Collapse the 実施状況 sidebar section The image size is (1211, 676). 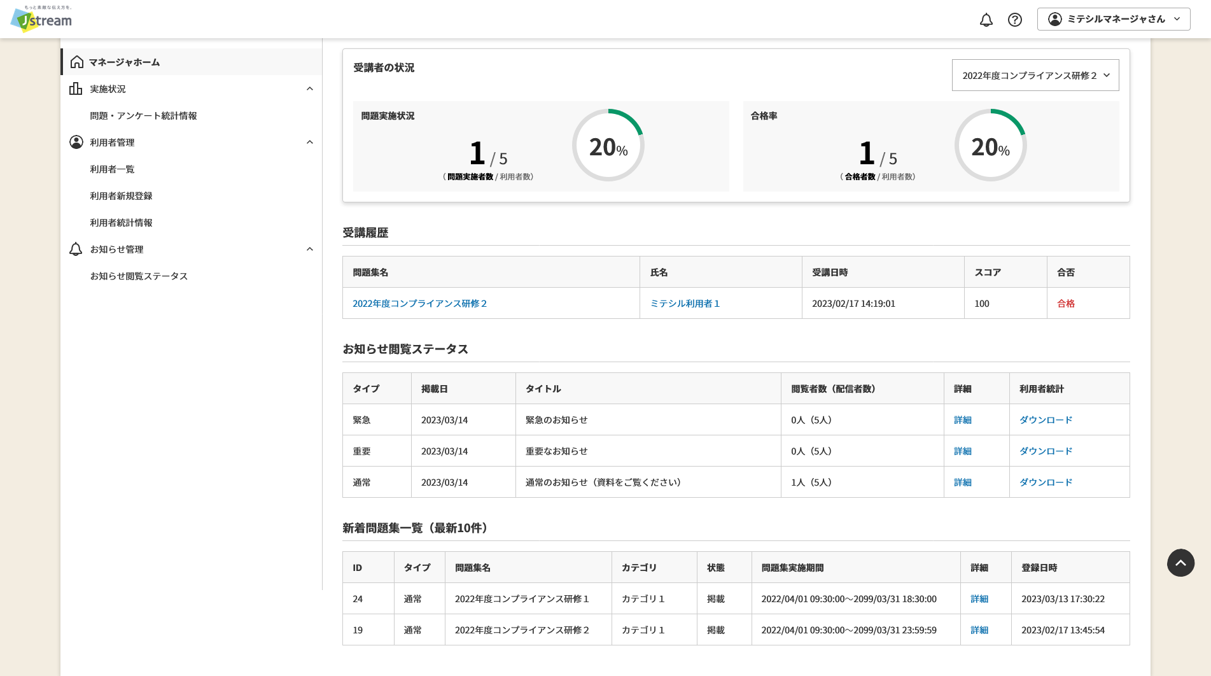click(310, 88)
